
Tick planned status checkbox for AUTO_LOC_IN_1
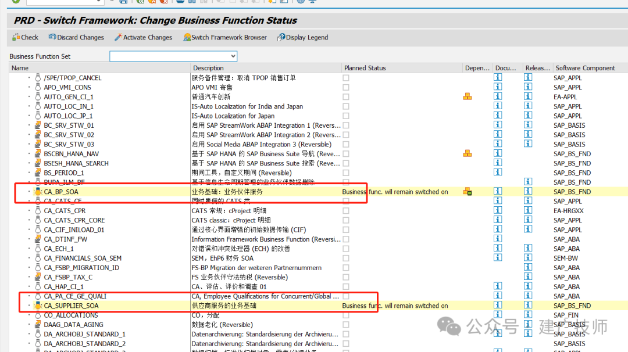point(345,106)
